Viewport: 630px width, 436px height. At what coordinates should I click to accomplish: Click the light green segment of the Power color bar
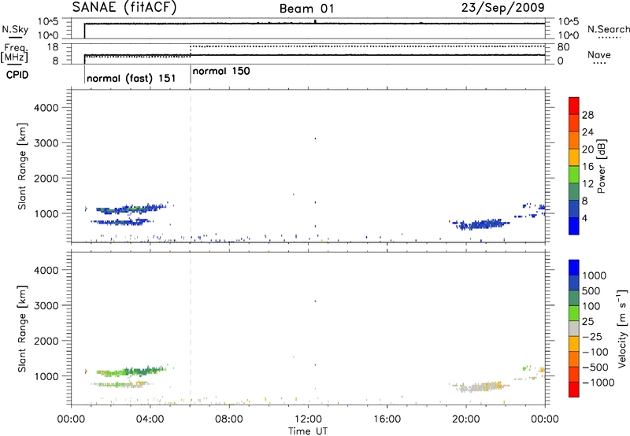click(574, 174)
